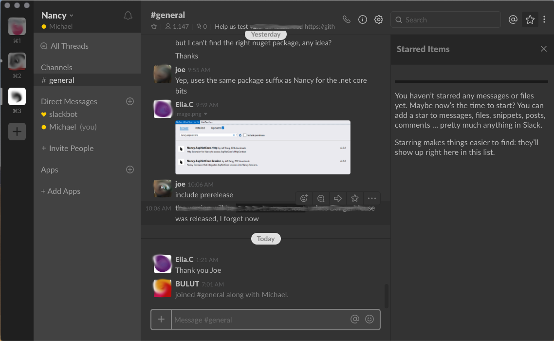The height and width of the screenshot is (341, 554).
Task: Close the Starred Items panel
Action: tap(543, 49)
